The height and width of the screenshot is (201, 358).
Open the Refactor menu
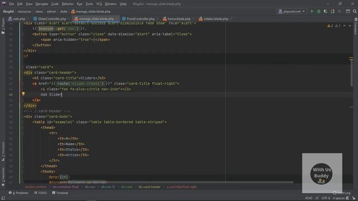click(68, 4)
